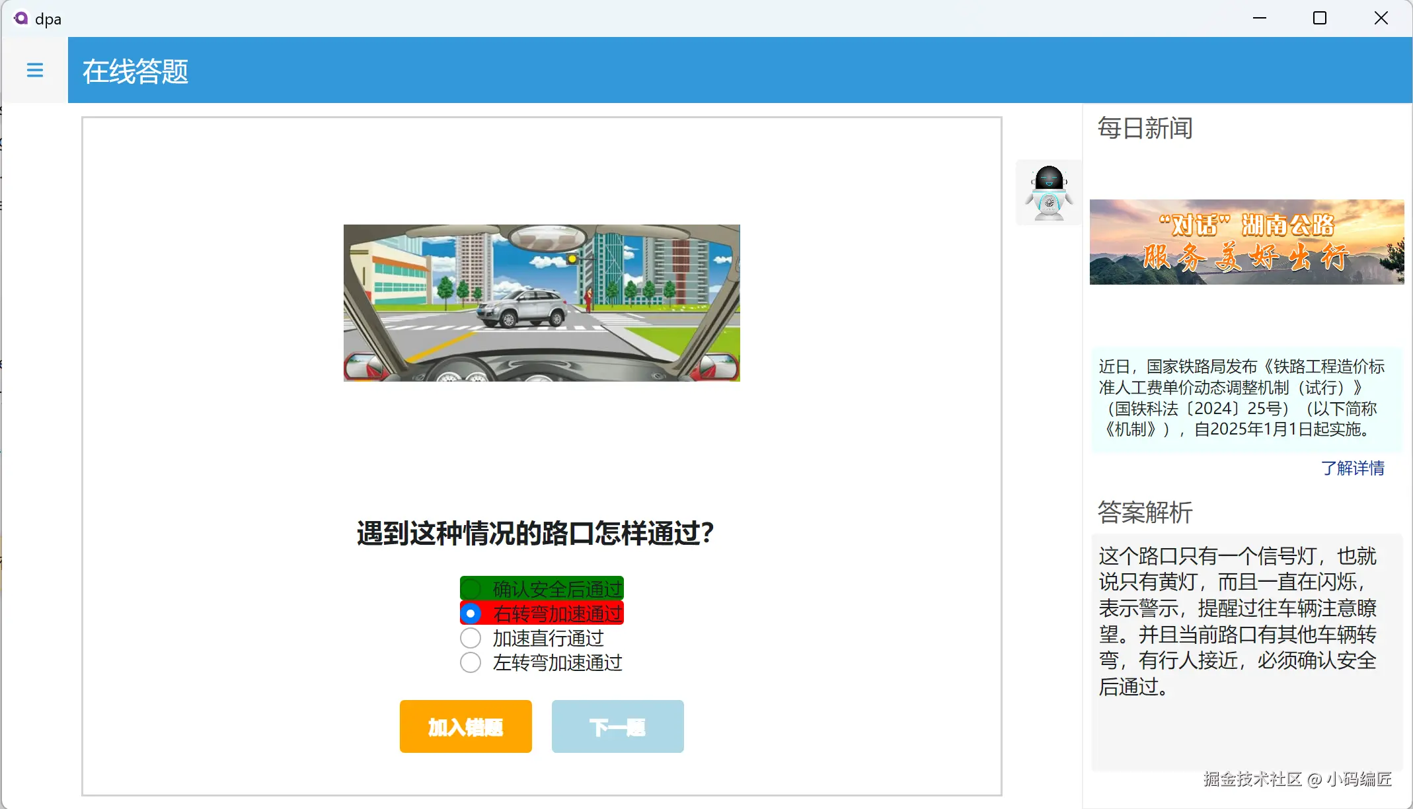This screenshot has height=809, width=1413.
Task: Close the dpa window
Action: tap(1381, 18)
